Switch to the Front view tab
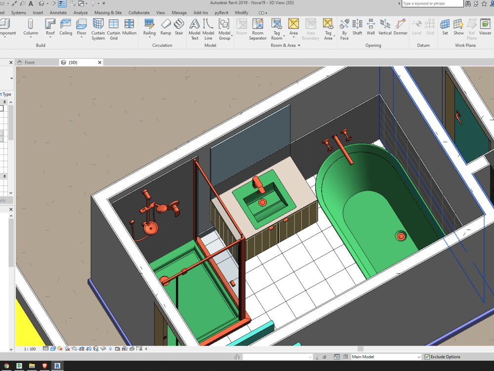The width and height of the screenshot is (494, 371). pos(30,62)
